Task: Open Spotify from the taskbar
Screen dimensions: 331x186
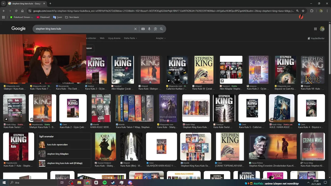Action: [105, 183]
